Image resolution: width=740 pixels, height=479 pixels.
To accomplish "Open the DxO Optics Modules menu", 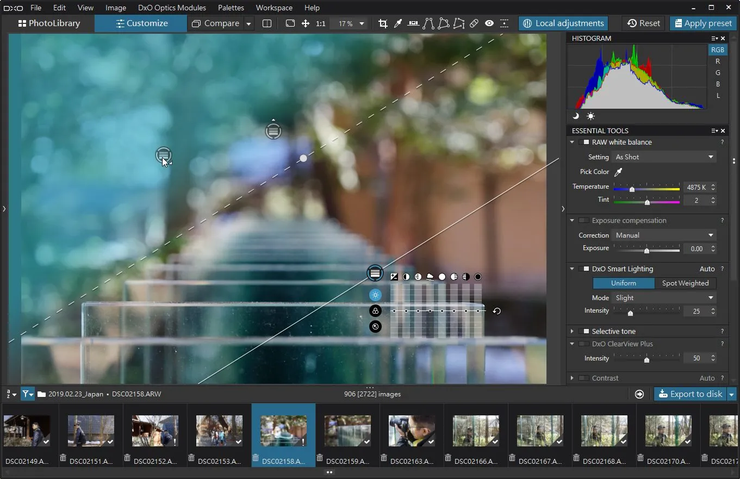I will (172, 8).
